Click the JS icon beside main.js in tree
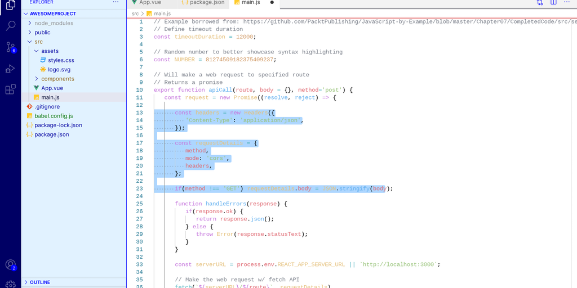Viewport: 577px width, 288px height. click(x=37, y=97)
